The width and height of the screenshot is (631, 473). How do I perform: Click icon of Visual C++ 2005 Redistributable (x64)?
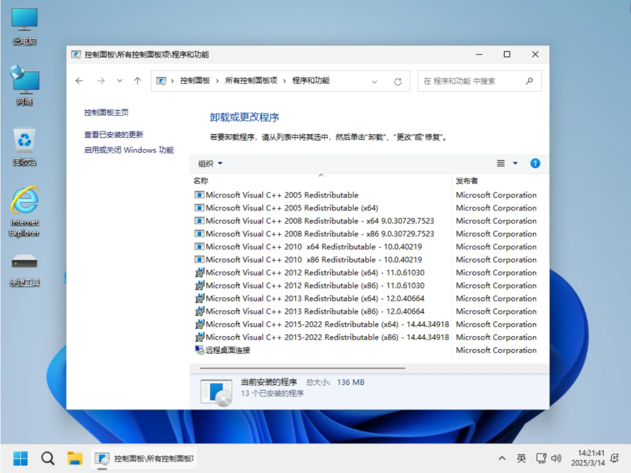[199, 208]
